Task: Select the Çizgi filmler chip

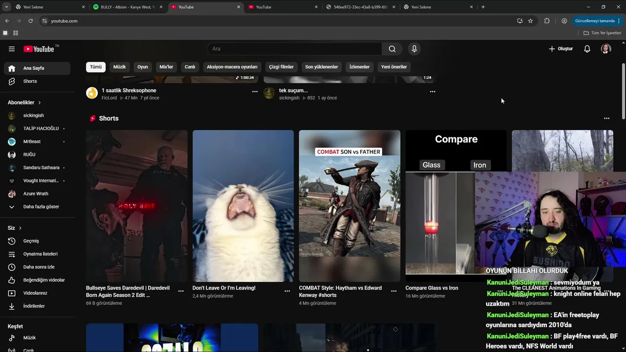Action: point(281,67)
